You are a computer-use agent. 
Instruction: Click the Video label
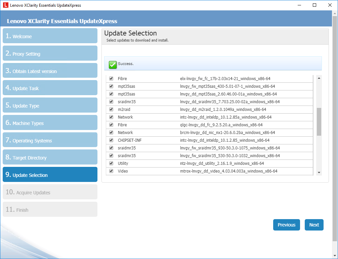point(123,171)
